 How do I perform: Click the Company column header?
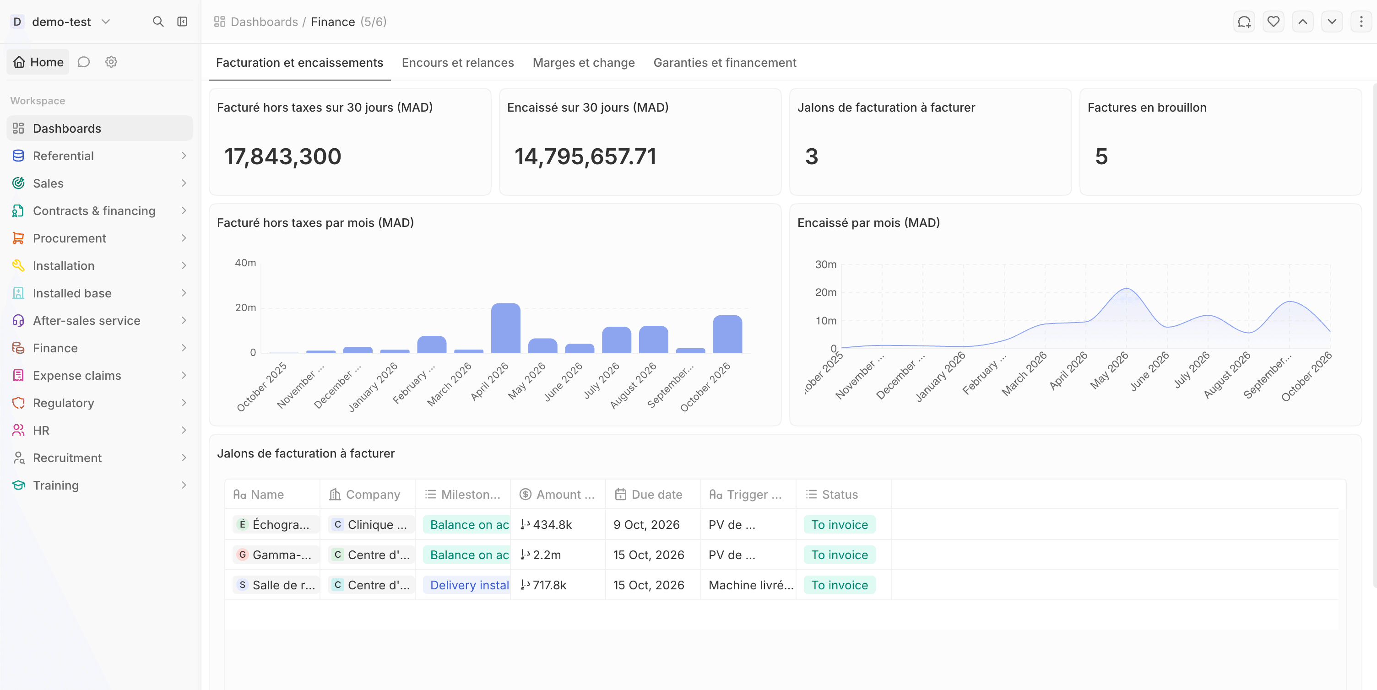pyautogui.click(x=367, y=494)
